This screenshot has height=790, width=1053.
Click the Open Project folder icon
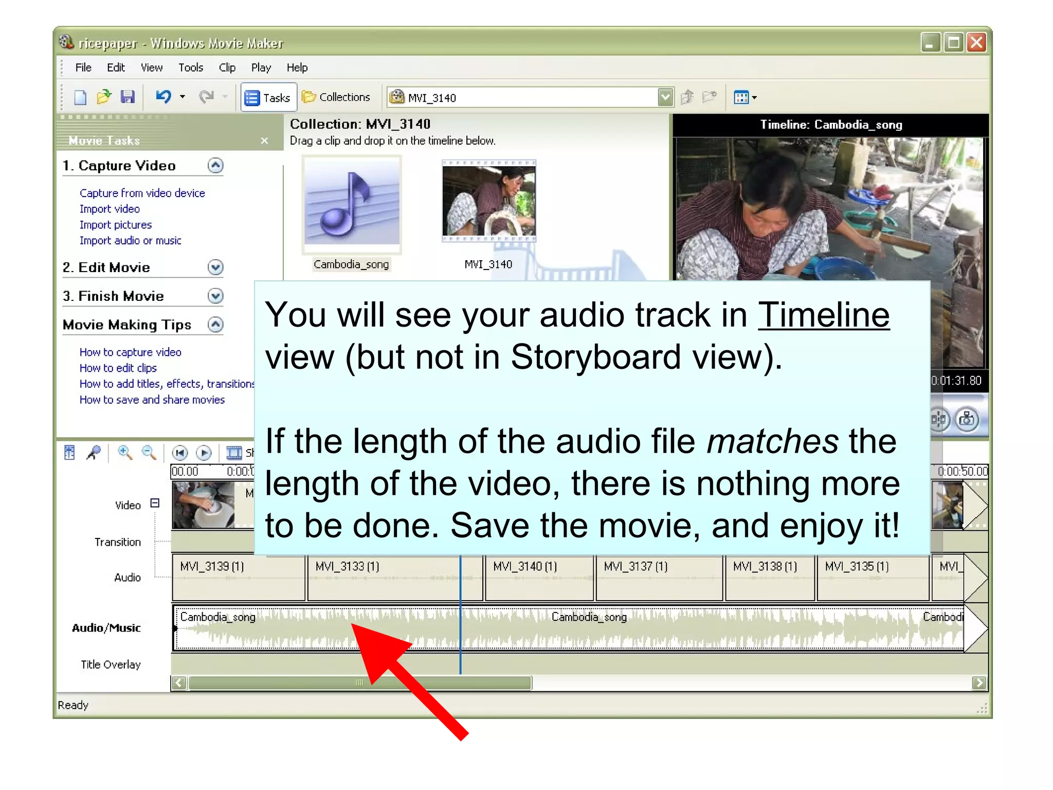click(104, 97)
